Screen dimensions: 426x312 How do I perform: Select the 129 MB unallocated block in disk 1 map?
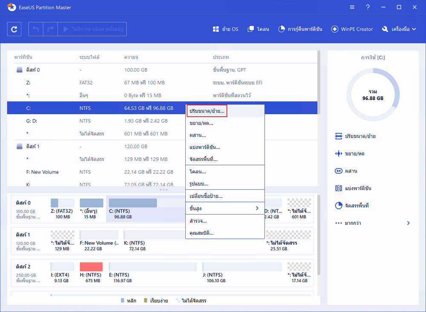click(x=62, y=240)
